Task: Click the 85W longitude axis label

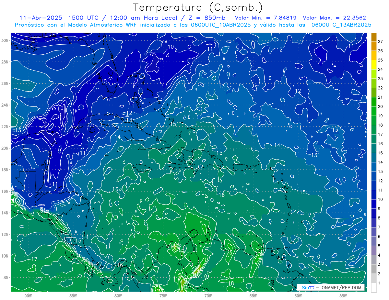Action: [x=73, y=296]
